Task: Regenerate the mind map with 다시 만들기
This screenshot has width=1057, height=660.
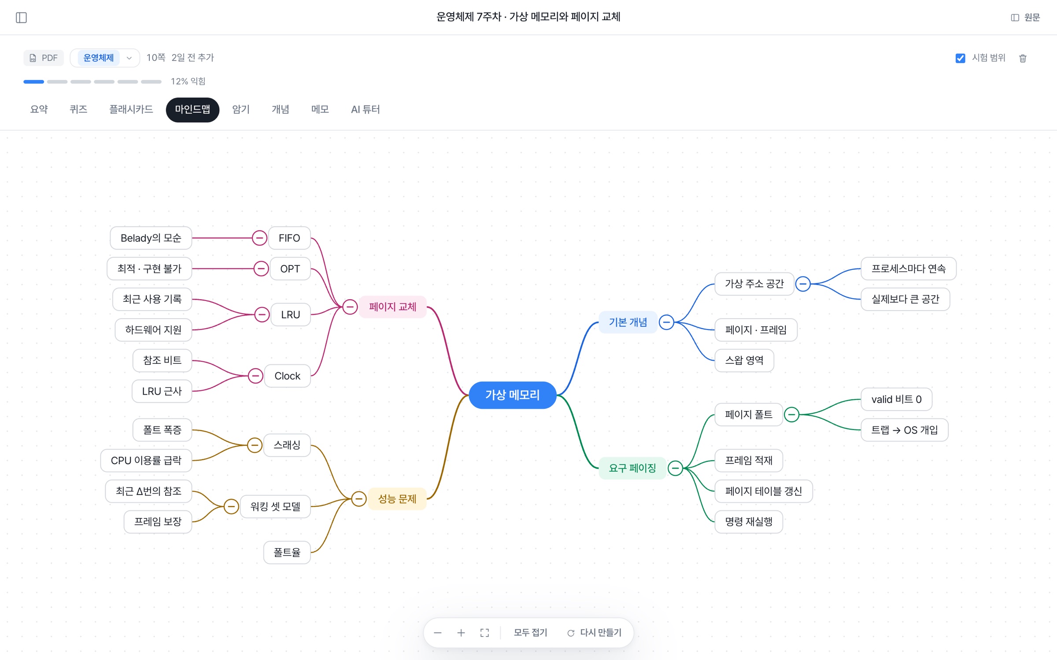Action: 594,633
